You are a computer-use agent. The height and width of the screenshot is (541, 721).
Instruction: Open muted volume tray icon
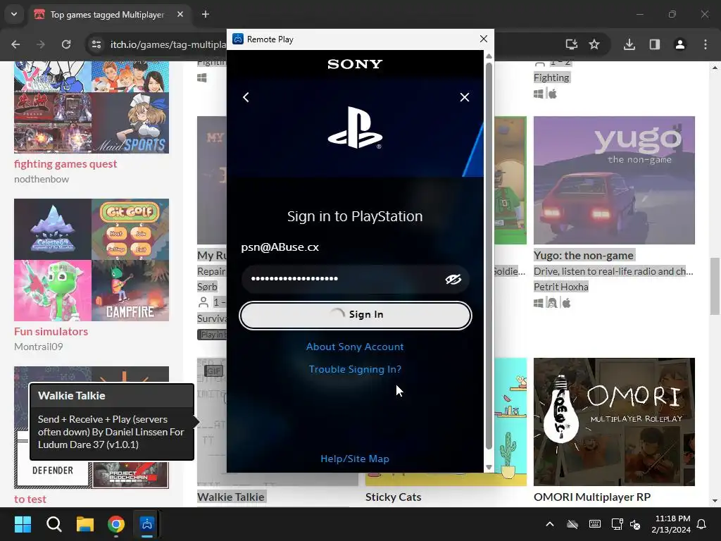635,524
